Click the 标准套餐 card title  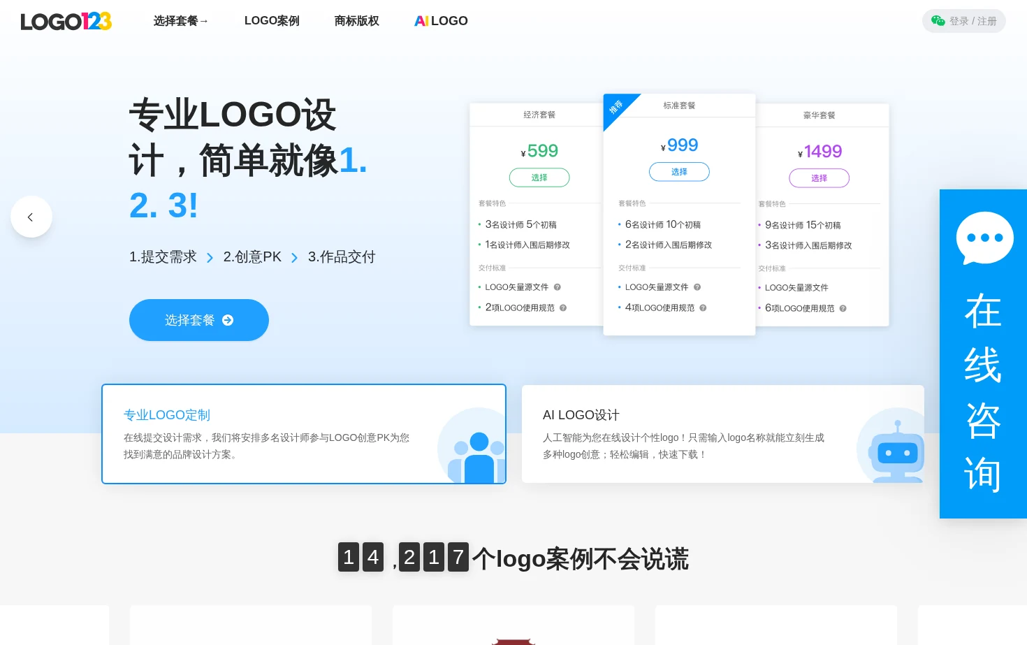click(679, 106)
